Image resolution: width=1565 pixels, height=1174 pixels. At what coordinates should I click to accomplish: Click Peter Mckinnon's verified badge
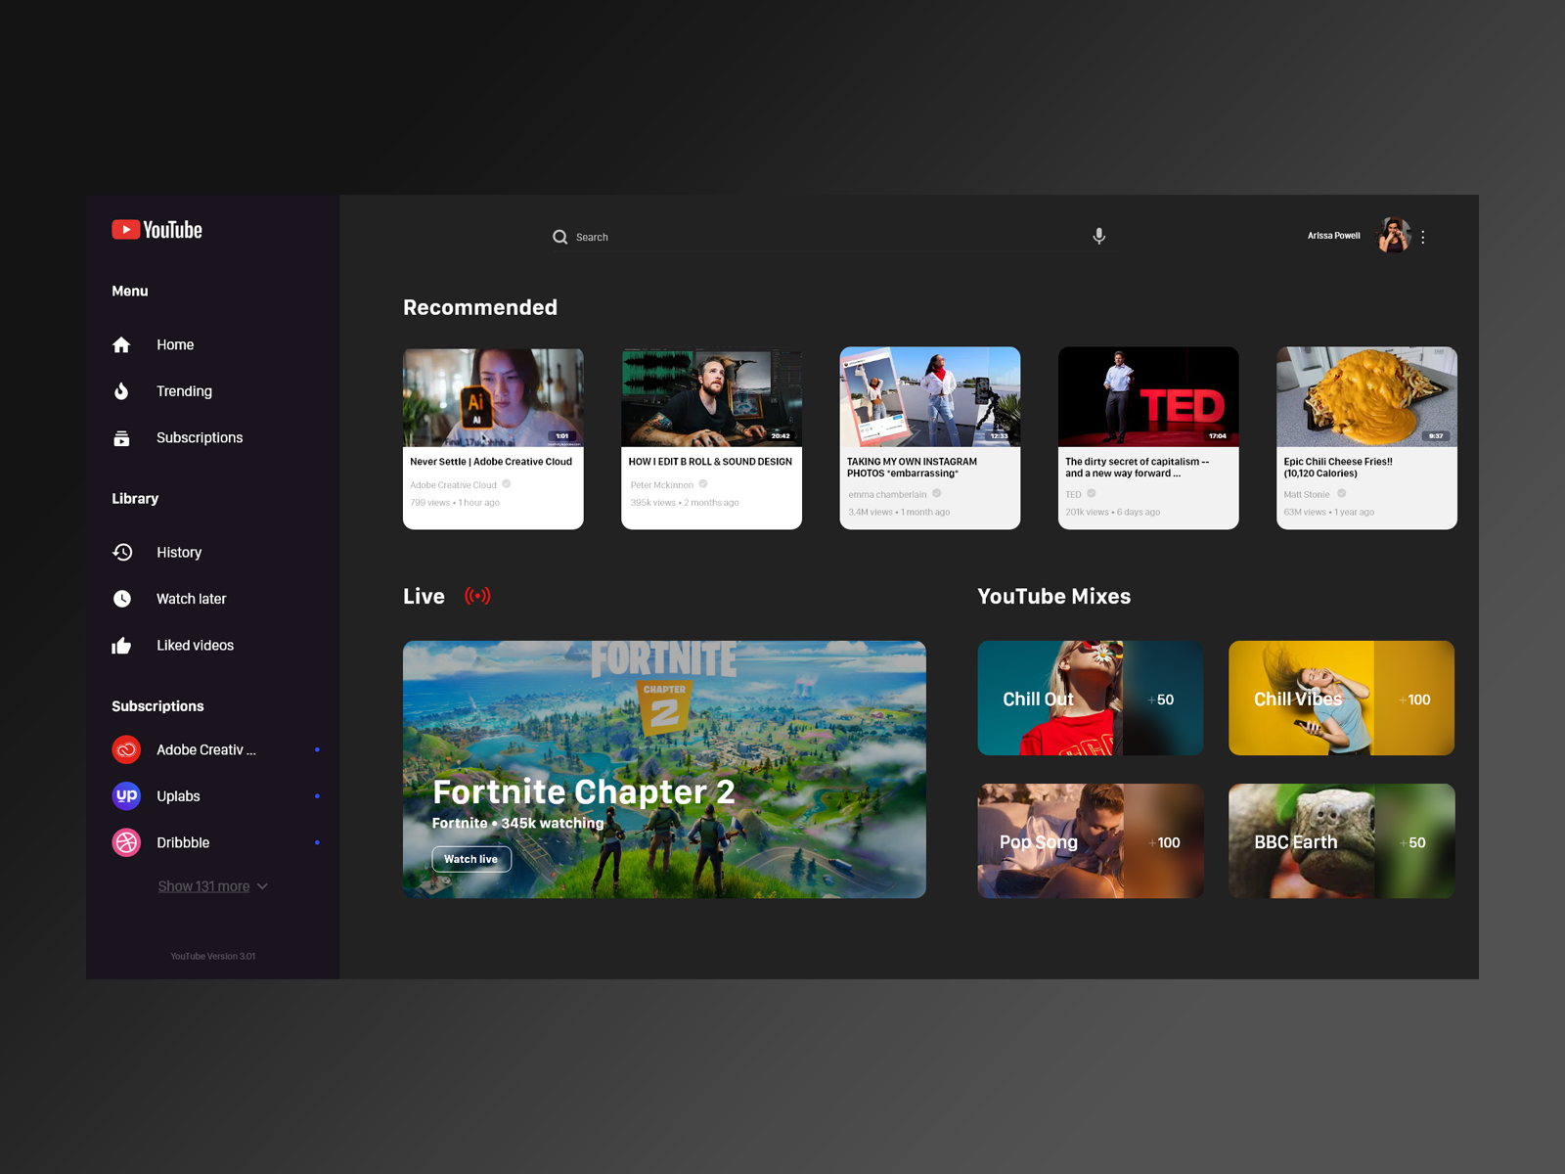pyautogui.click(x=703, y=484)
